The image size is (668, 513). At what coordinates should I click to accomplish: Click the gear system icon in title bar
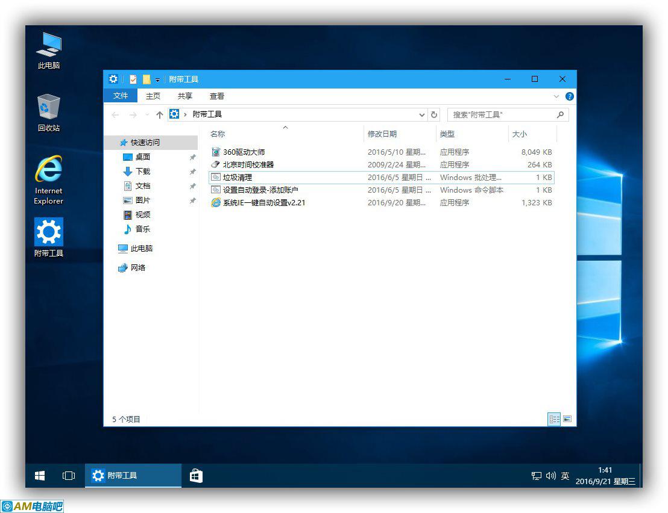tap(113, 79)
